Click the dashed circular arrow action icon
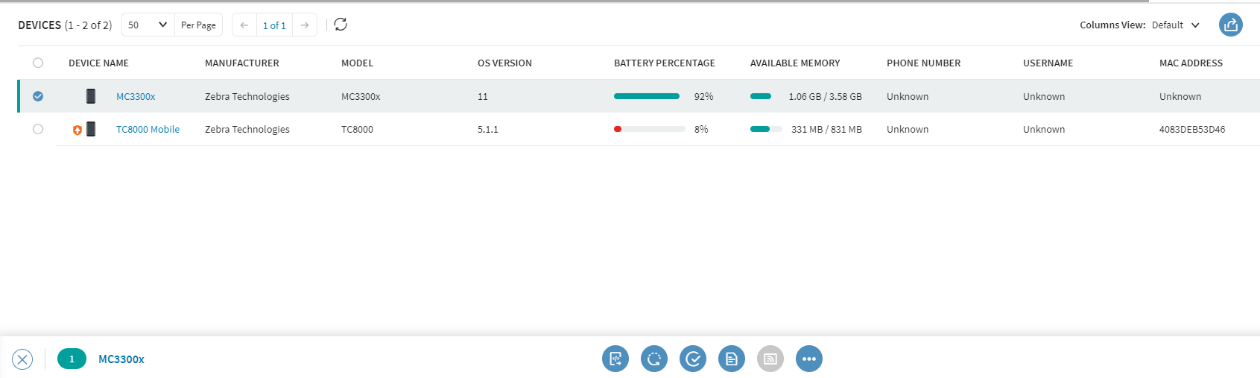This screenshot has height=378, width=1260. (x=653, y=359)
